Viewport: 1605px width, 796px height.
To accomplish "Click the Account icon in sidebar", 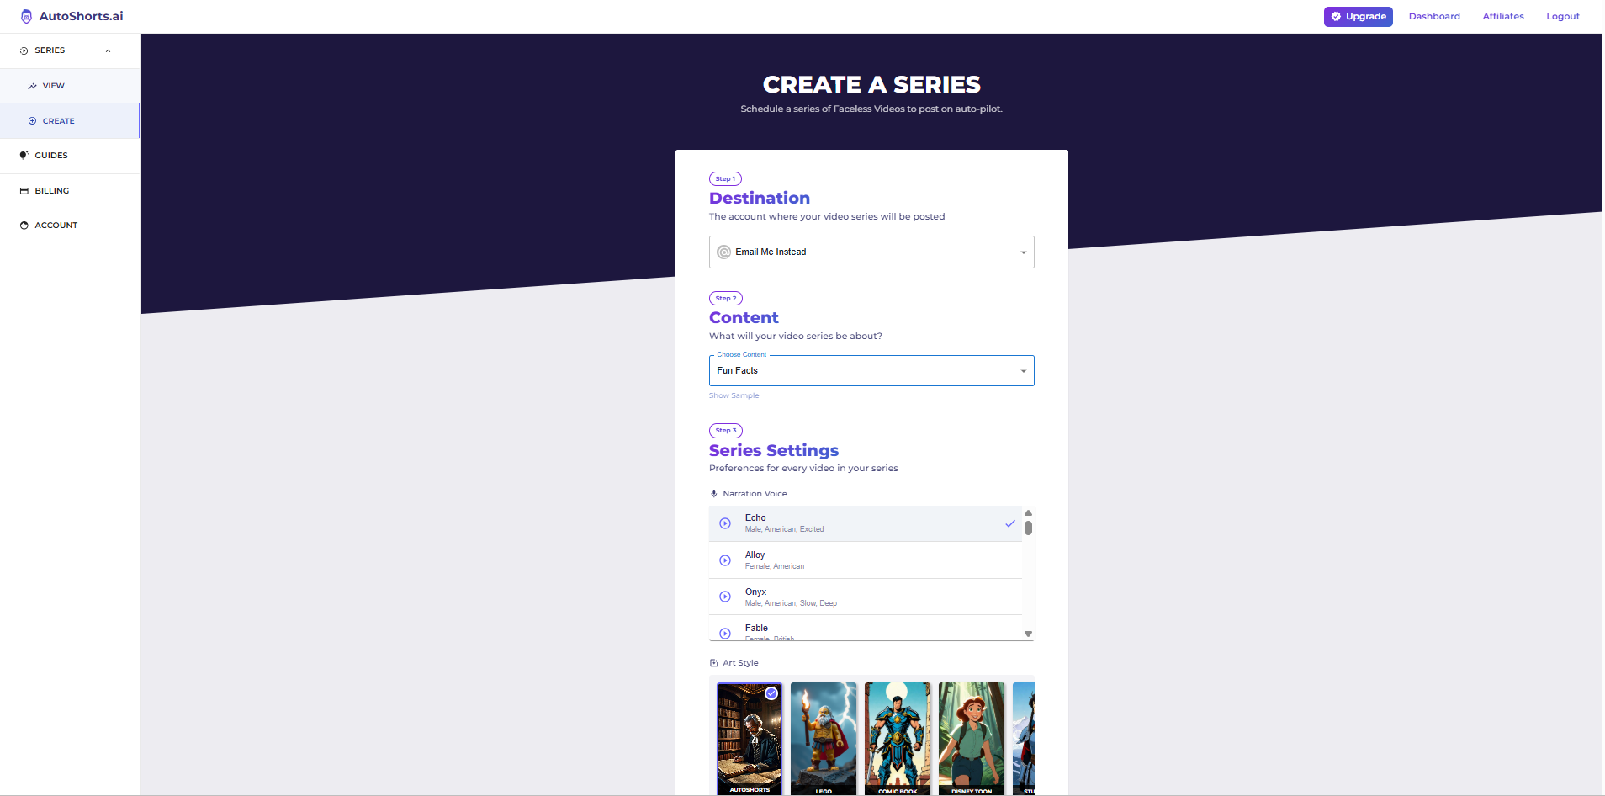I will pos(24,226).
